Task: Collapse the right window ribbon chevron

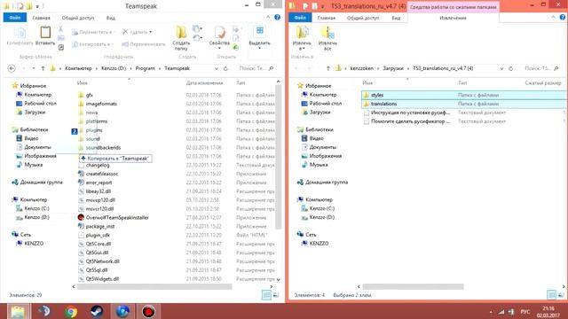Action: pos(553,18)
